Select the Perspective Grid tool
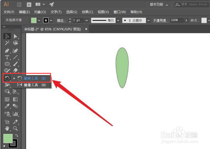The width and height of the screenshot is (210, 149). (15, 92)
